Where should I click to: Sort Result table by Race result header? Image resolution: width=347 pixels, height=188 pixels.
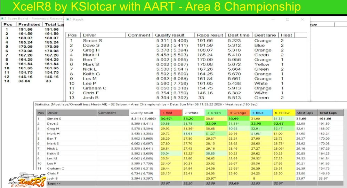(210, 35)
